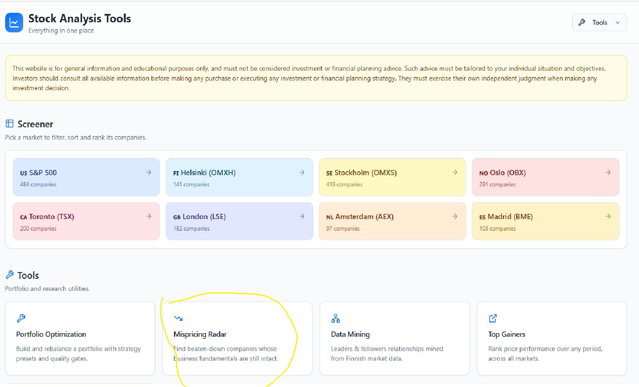
Task: Click the "419 companies" count text
Action: [x=344, y=184]
